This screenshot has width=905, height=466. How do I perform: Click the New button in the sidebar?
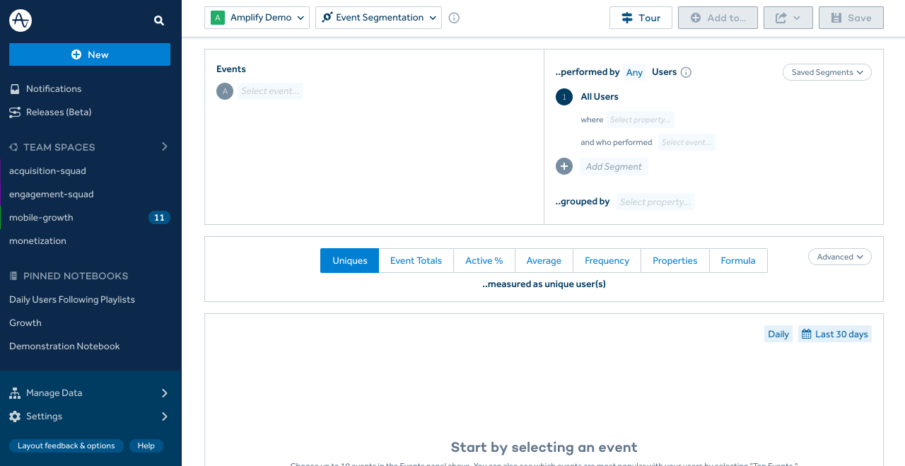click(x=90, y=54)
